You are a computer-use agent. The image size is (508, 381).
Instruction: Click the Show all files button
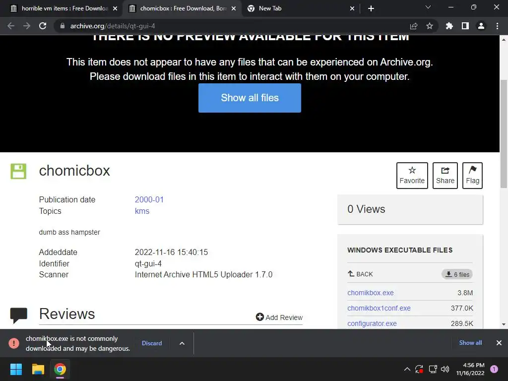point(250,98)
